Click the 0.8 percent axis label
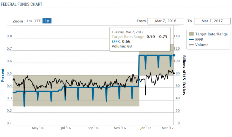Screen dimensions: 232x137 click(9, 36)
